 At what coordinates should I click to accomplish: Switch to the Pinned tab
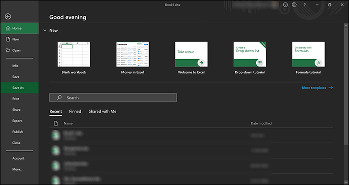coord(75,111)
